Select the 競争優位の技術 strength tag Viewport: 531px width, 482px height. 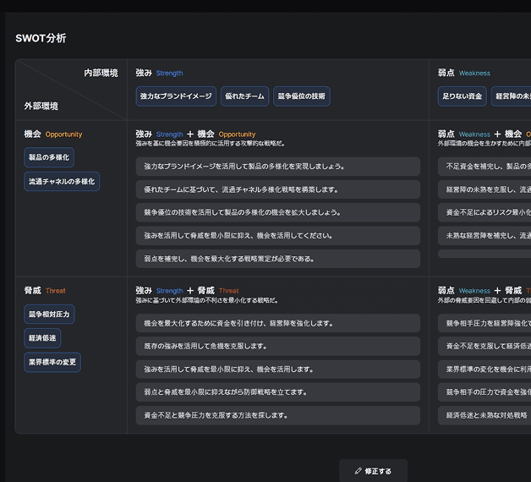point(302,96)
